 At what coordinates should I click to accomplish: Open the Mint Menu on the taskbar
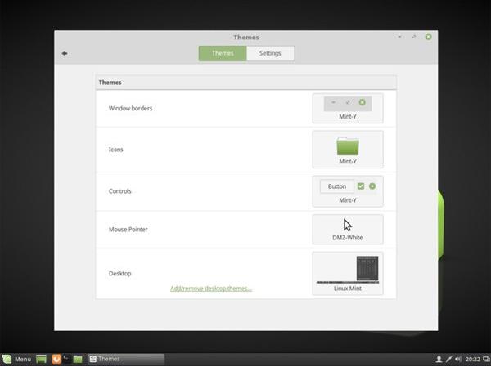tap(17, 359)
